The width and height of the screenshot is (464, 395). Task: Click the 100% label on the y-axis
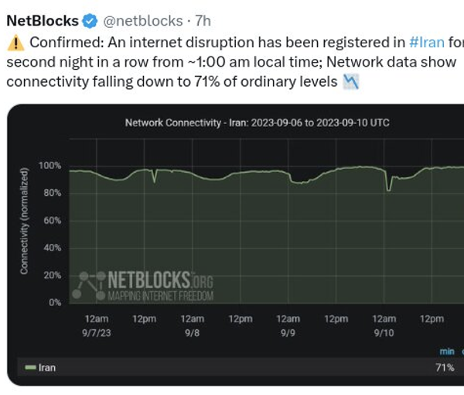(x=50, y=166)
